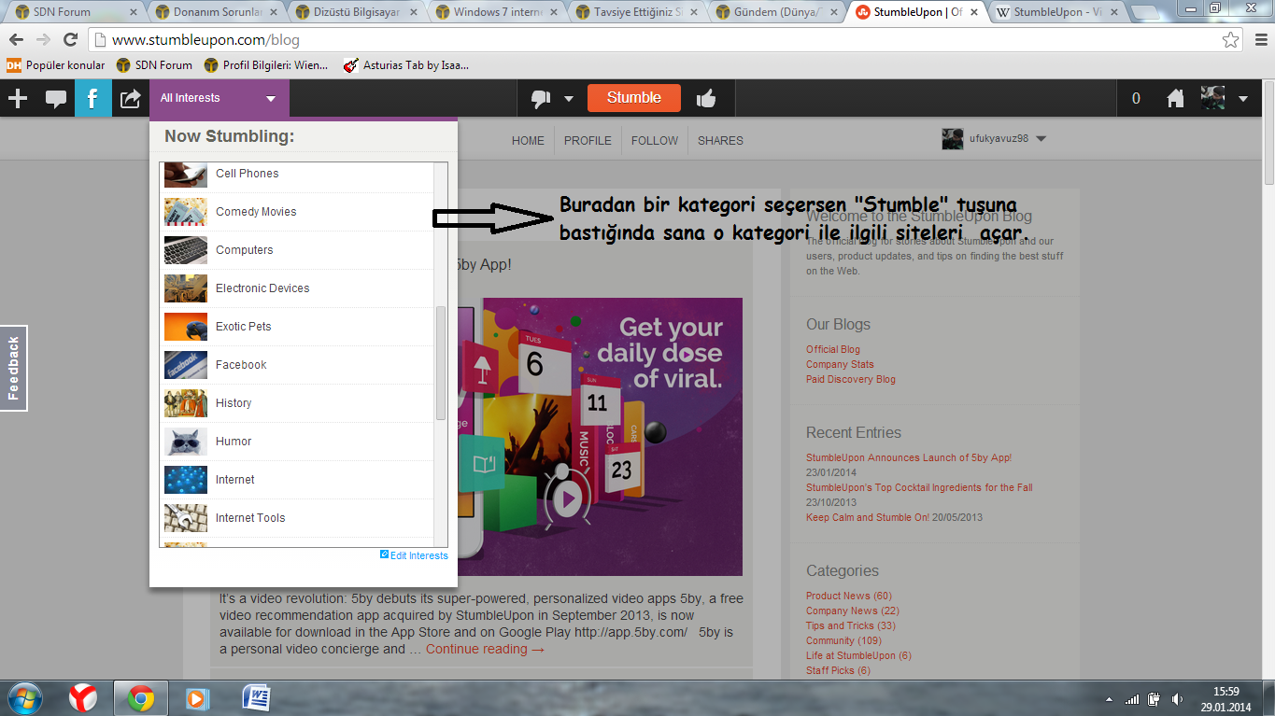
Task: Choose the Computers interest
Action: click(x=298, y=250)
